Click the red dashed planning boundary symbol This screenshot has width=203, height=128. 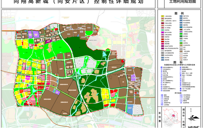pos(181,56)
